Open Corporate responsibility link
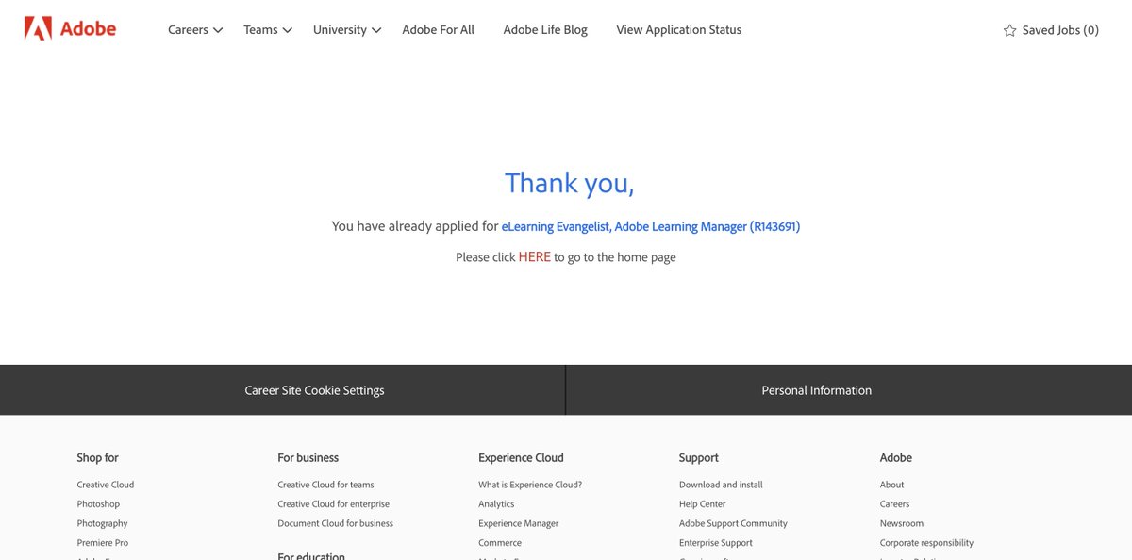This screenshot has width=1132, height=560. [926, 543]
